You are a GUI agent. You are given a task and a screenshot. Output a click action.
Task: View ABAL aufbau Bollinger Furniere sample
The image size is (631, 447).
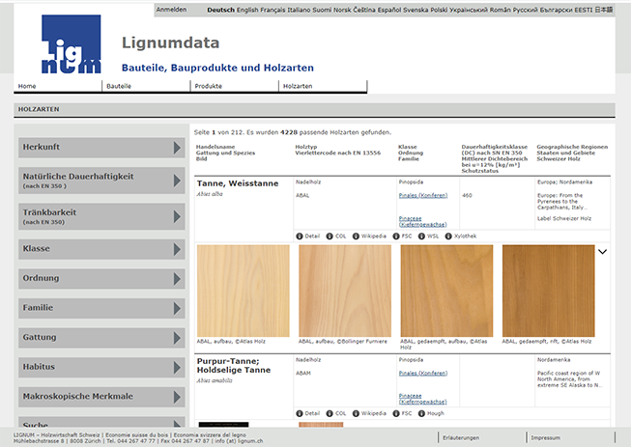[345, 291]
